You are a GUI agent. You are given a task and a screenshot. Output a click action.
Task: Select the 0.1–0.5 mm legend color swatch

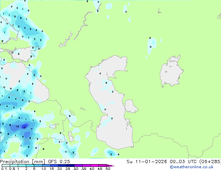[x=6, y=165]
